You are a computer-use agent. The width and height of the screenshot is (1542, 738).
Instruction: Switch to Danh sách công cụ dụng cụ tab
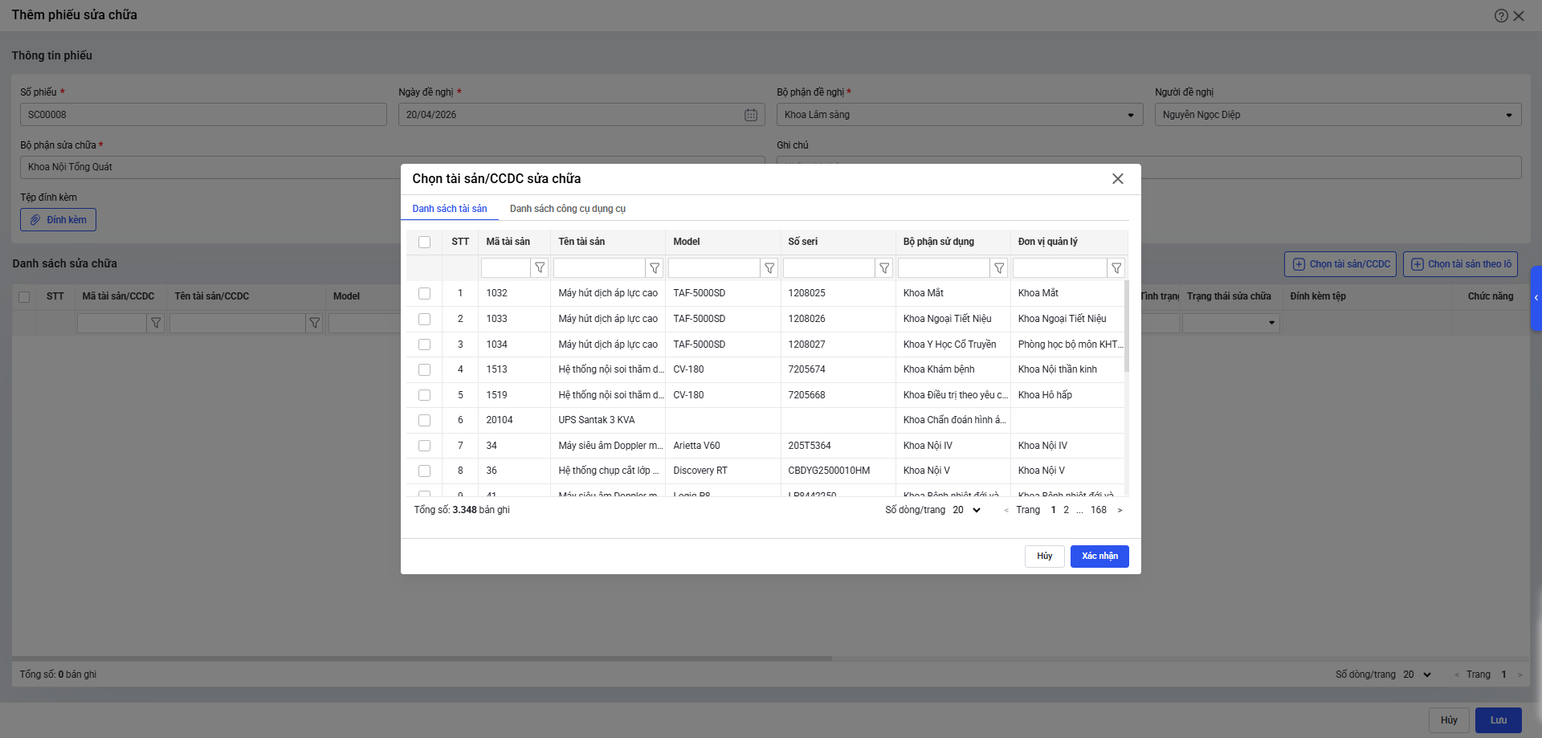click(567, 209)
